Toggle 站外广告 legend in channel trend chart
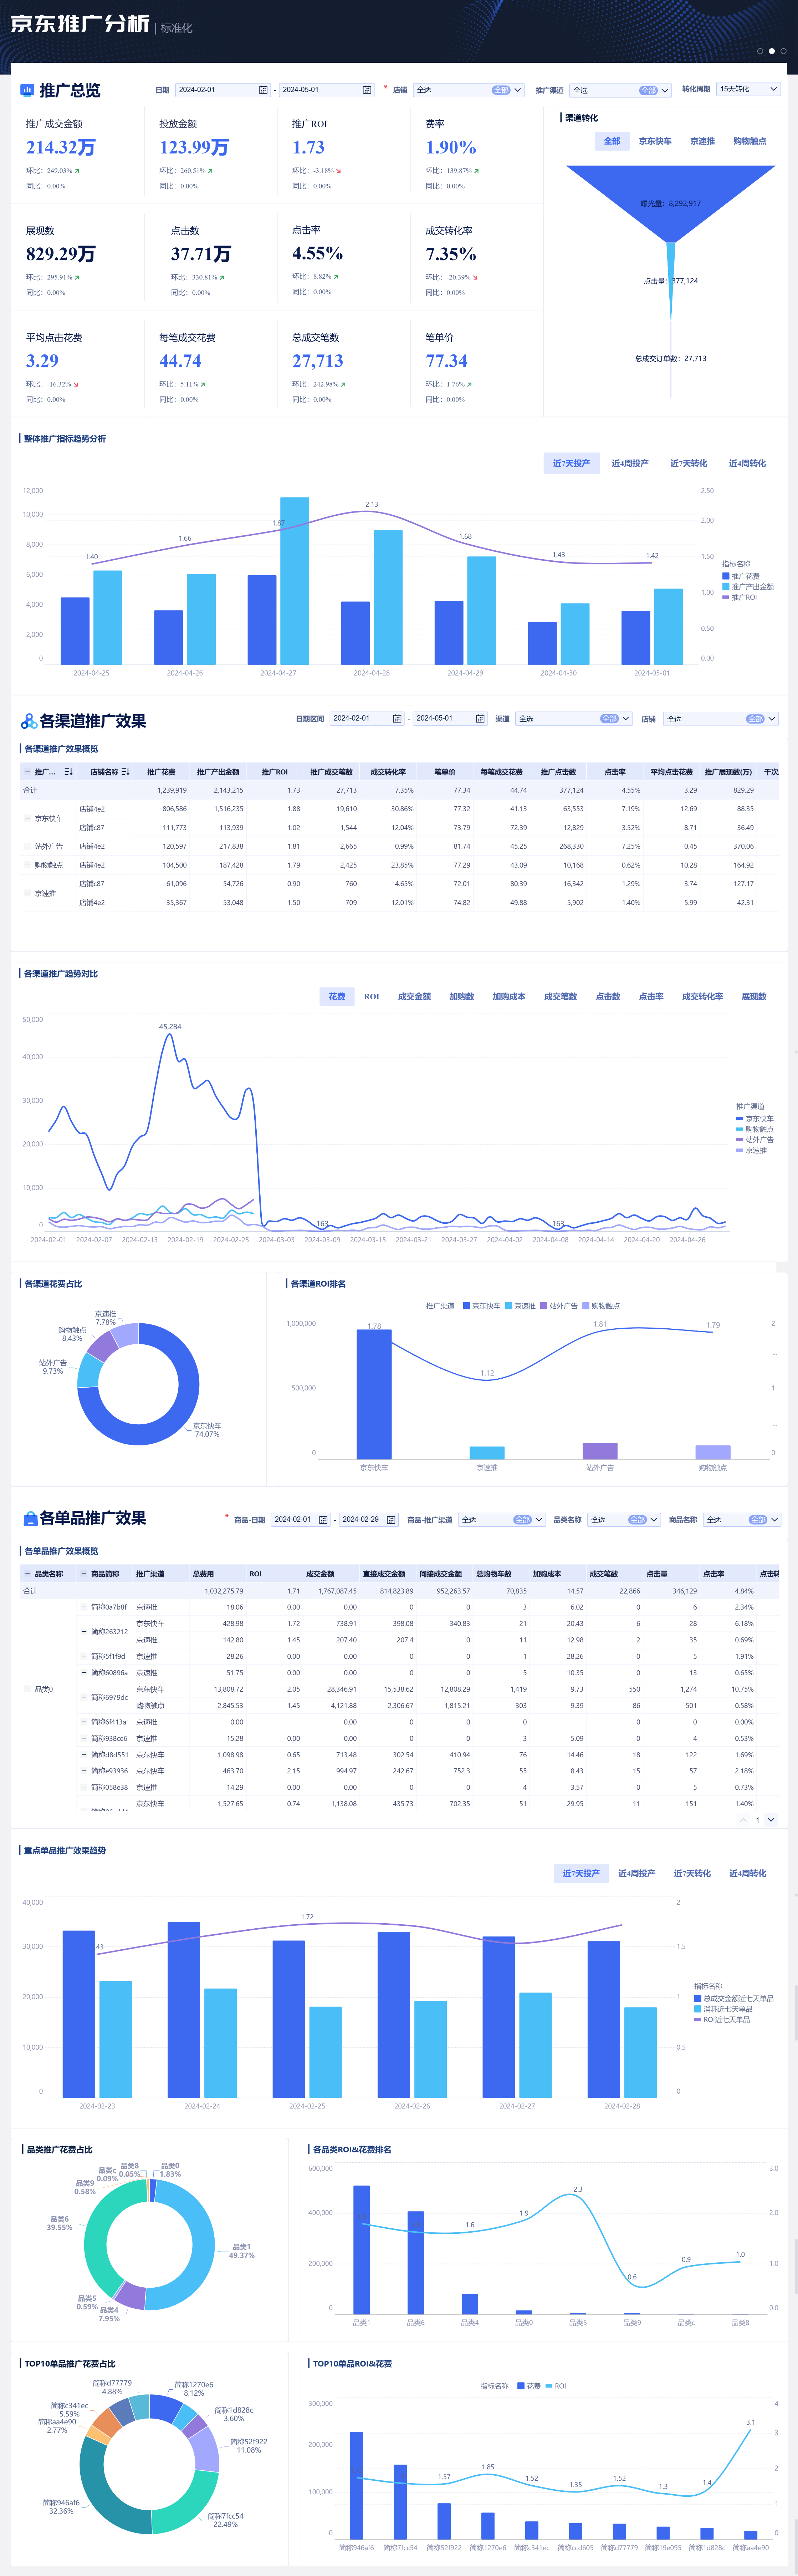 point(755,1140)
